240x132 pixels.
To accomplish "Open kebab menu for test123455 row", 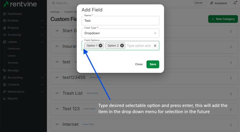I will click(231, 78).
